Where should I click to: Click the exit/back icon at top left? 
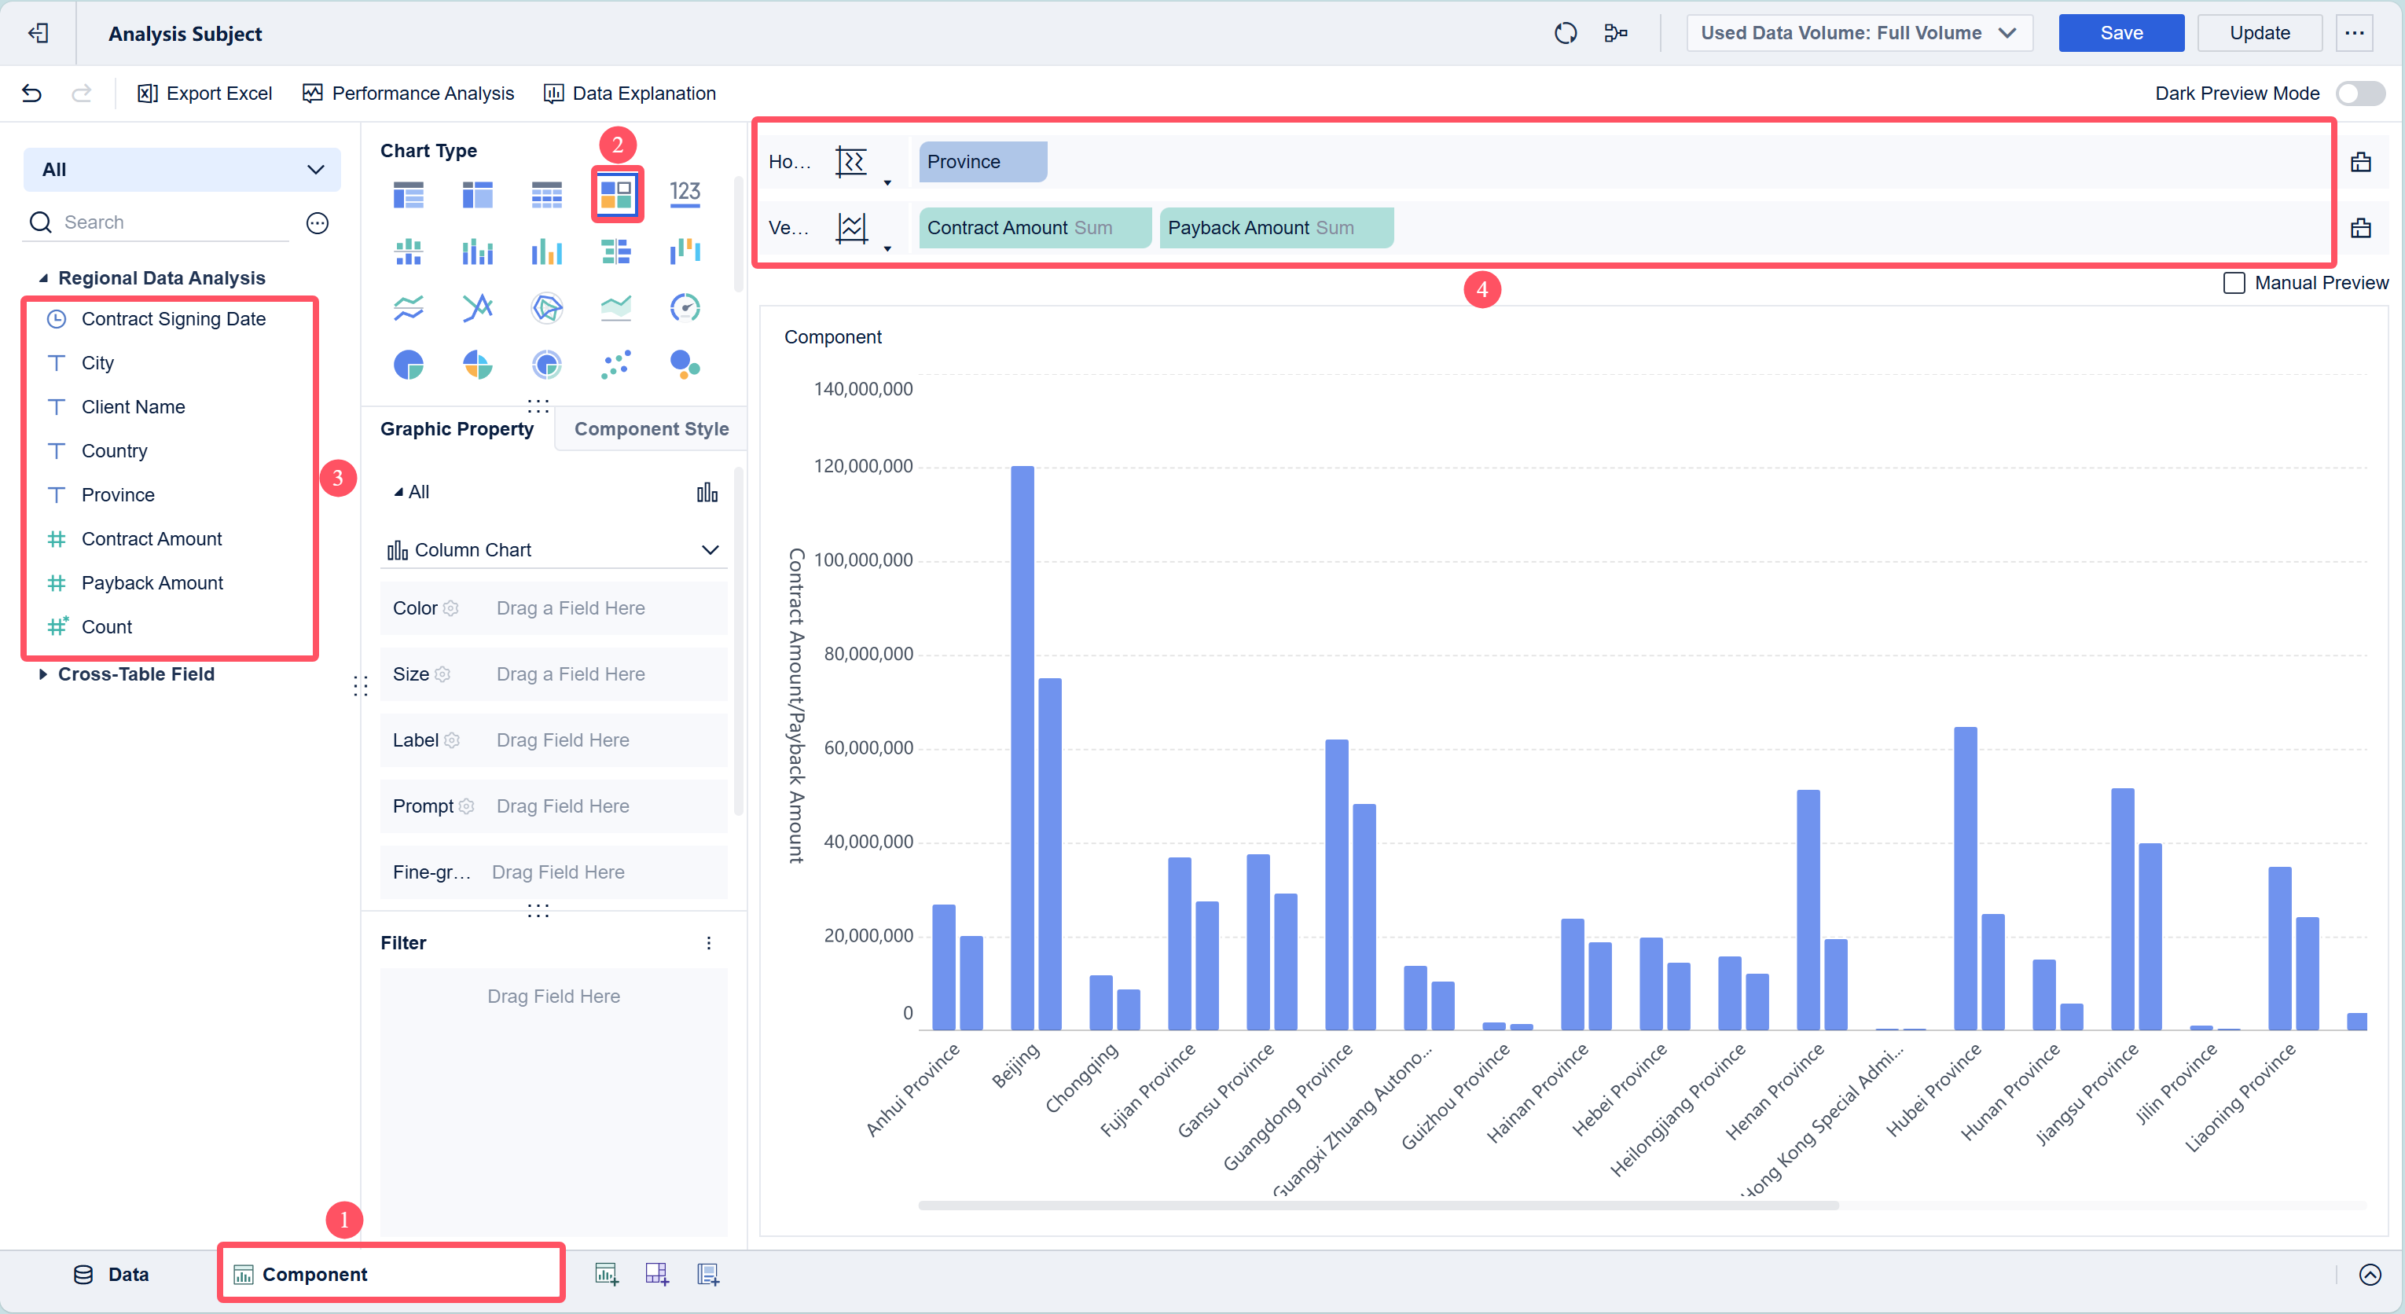[39, 34]
